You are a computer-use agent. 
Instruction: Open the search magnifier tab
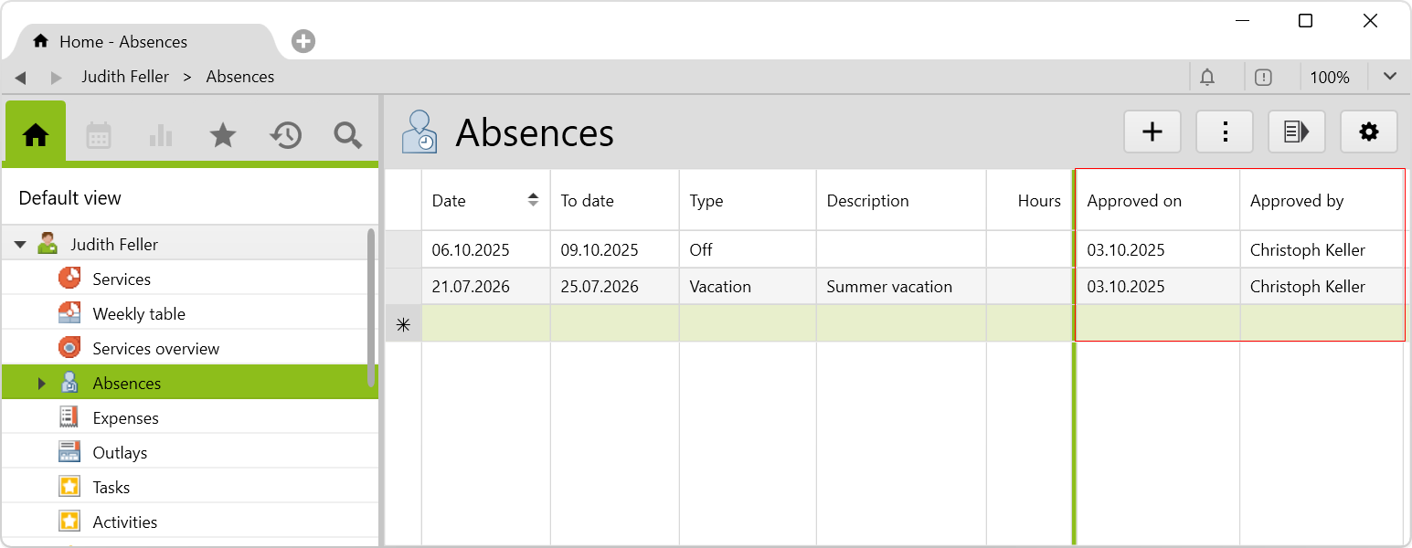tap(347, 135)
